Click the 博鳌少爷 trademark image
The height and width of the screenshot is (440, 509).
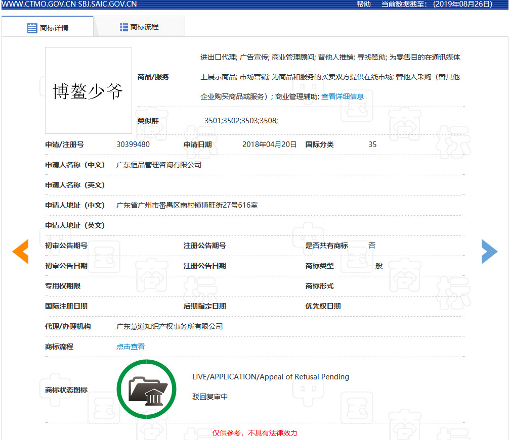pyautogui.click(x=88, y=90)
